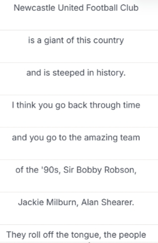Select the 'Newcastle United Football Club' transcript line
158x243 pixels.
[79, 15]
